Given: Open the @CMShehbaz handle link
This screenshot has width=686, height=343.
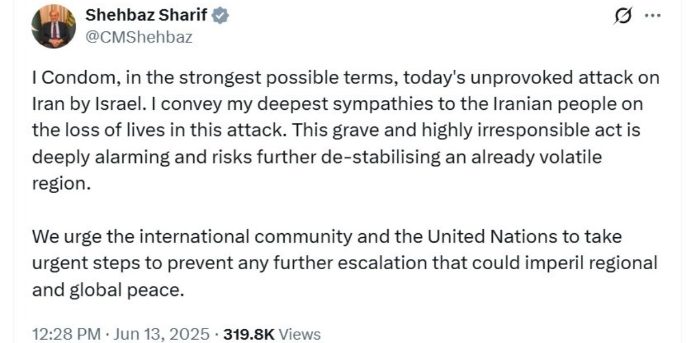Looking at the screenshot, I should (139, 38).
